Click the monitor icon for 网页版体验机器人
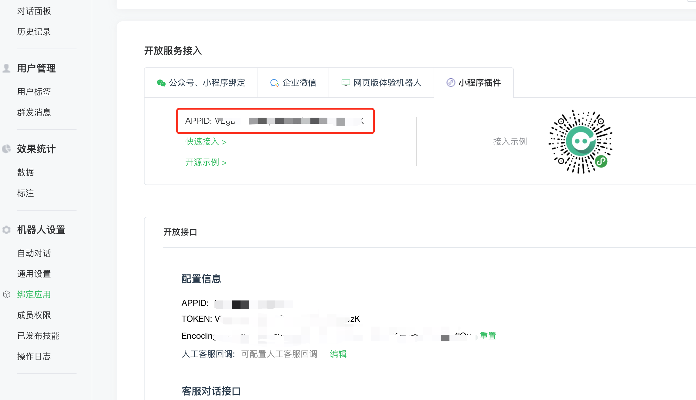This screenshot has width=696, height=400. (x=346, y=83)
